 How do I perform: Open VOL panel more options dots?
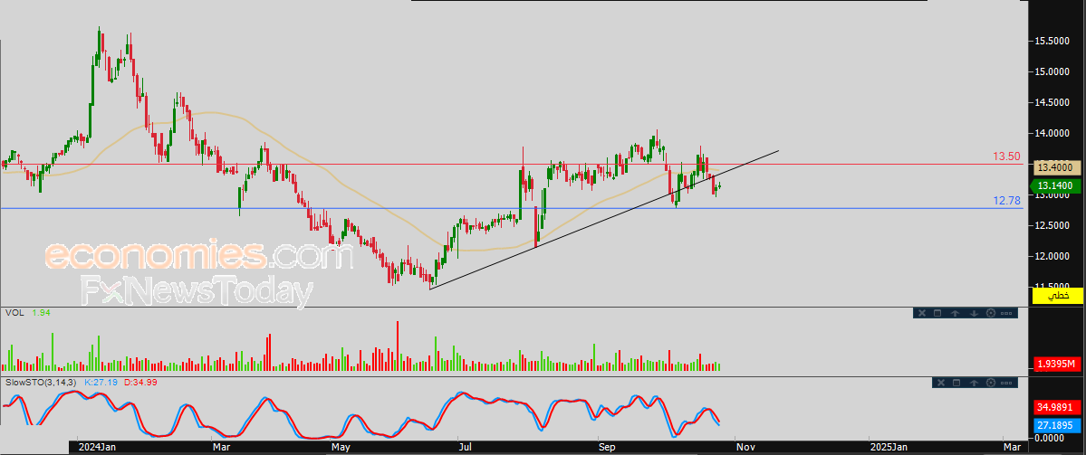click(x=1006, y=313)
